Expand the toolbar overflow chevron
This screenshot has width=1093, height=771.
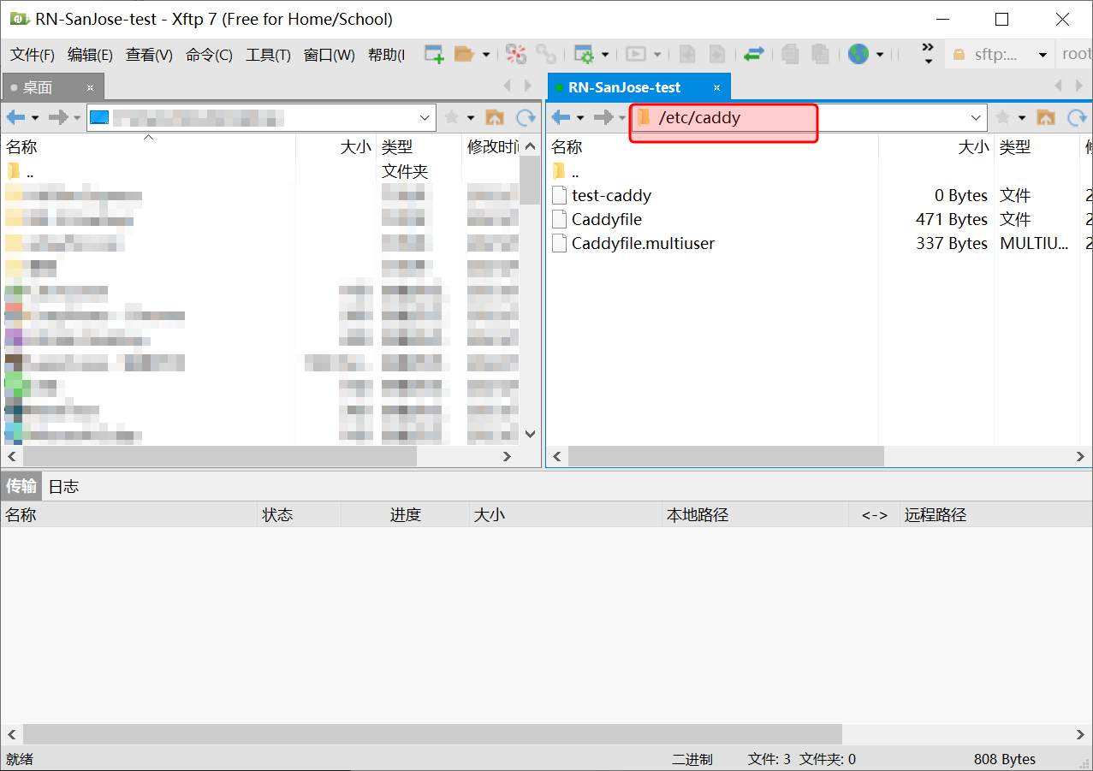[x=928, y=53]
